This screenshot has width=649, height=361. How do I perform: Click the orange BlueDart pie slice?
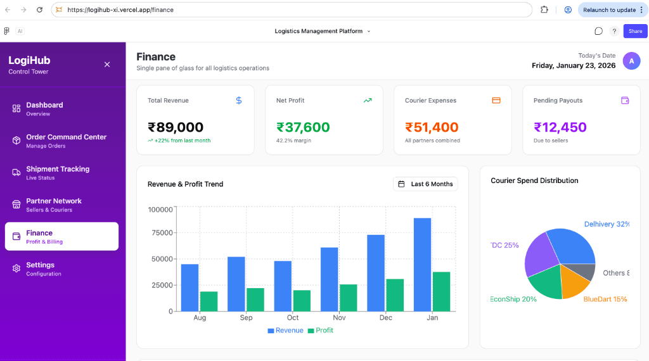[x=573, y=282]
